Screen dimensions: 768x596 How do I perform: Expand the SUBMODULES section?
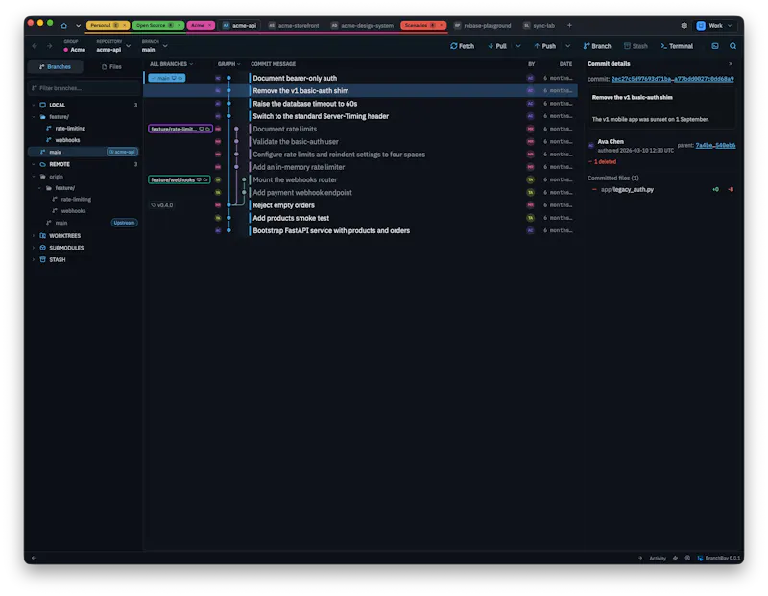pyautogui.click(x=34, y=248)
